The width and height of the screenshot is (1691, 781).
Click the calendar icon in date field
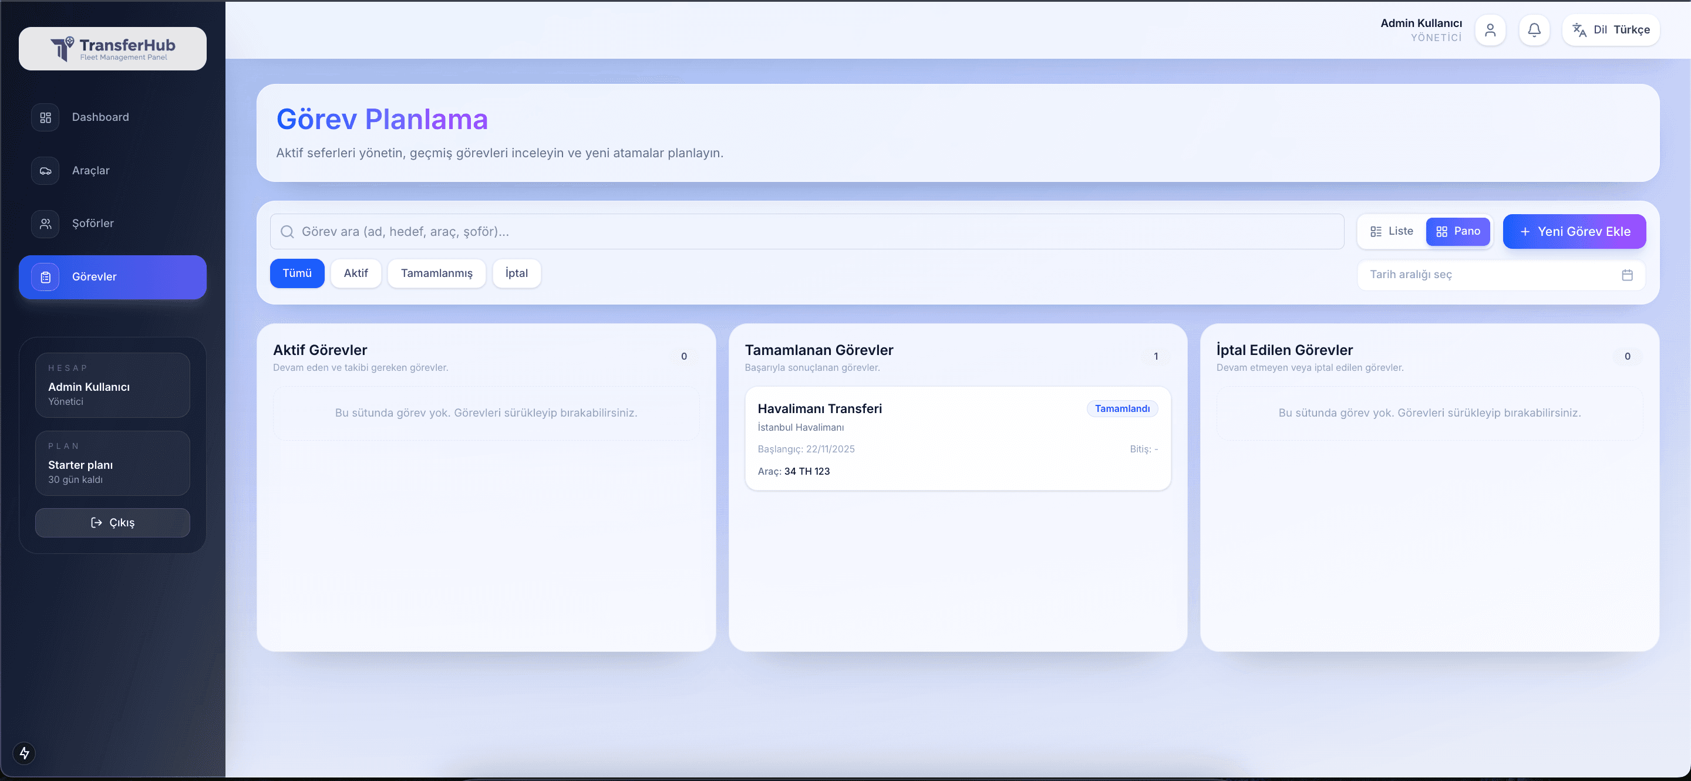(x=1626, y=275)
